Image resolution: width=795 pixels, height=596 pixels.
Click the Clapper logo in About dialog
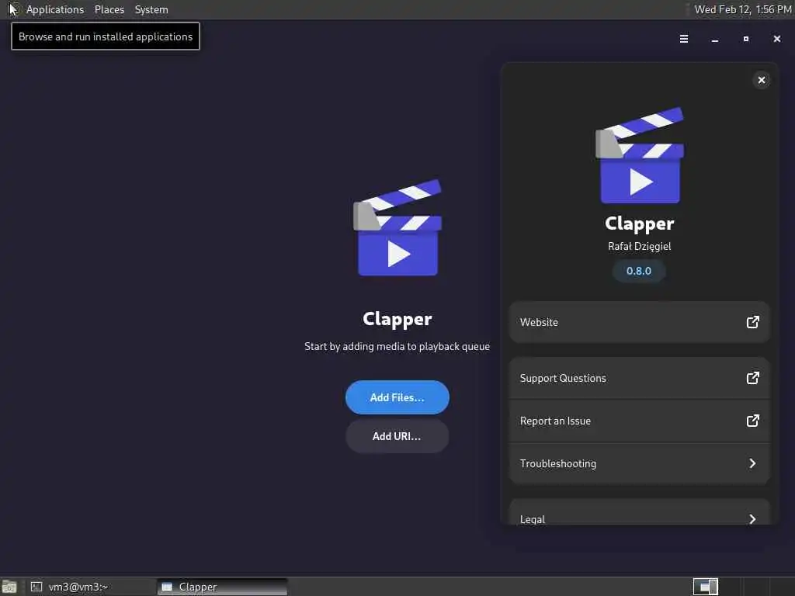pos(640,155)
